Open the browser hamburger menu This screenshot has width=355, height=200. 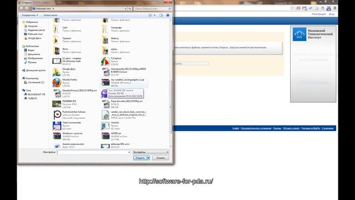coord(335,8)
